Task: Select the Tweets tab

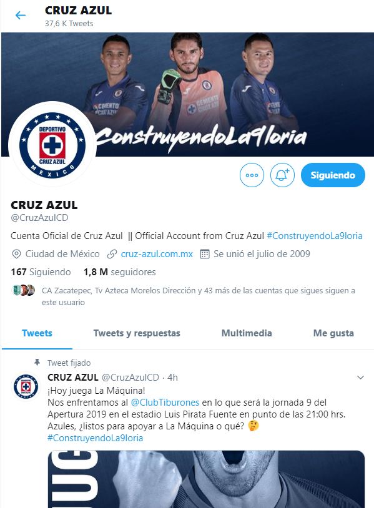Action: click(37, 333)
